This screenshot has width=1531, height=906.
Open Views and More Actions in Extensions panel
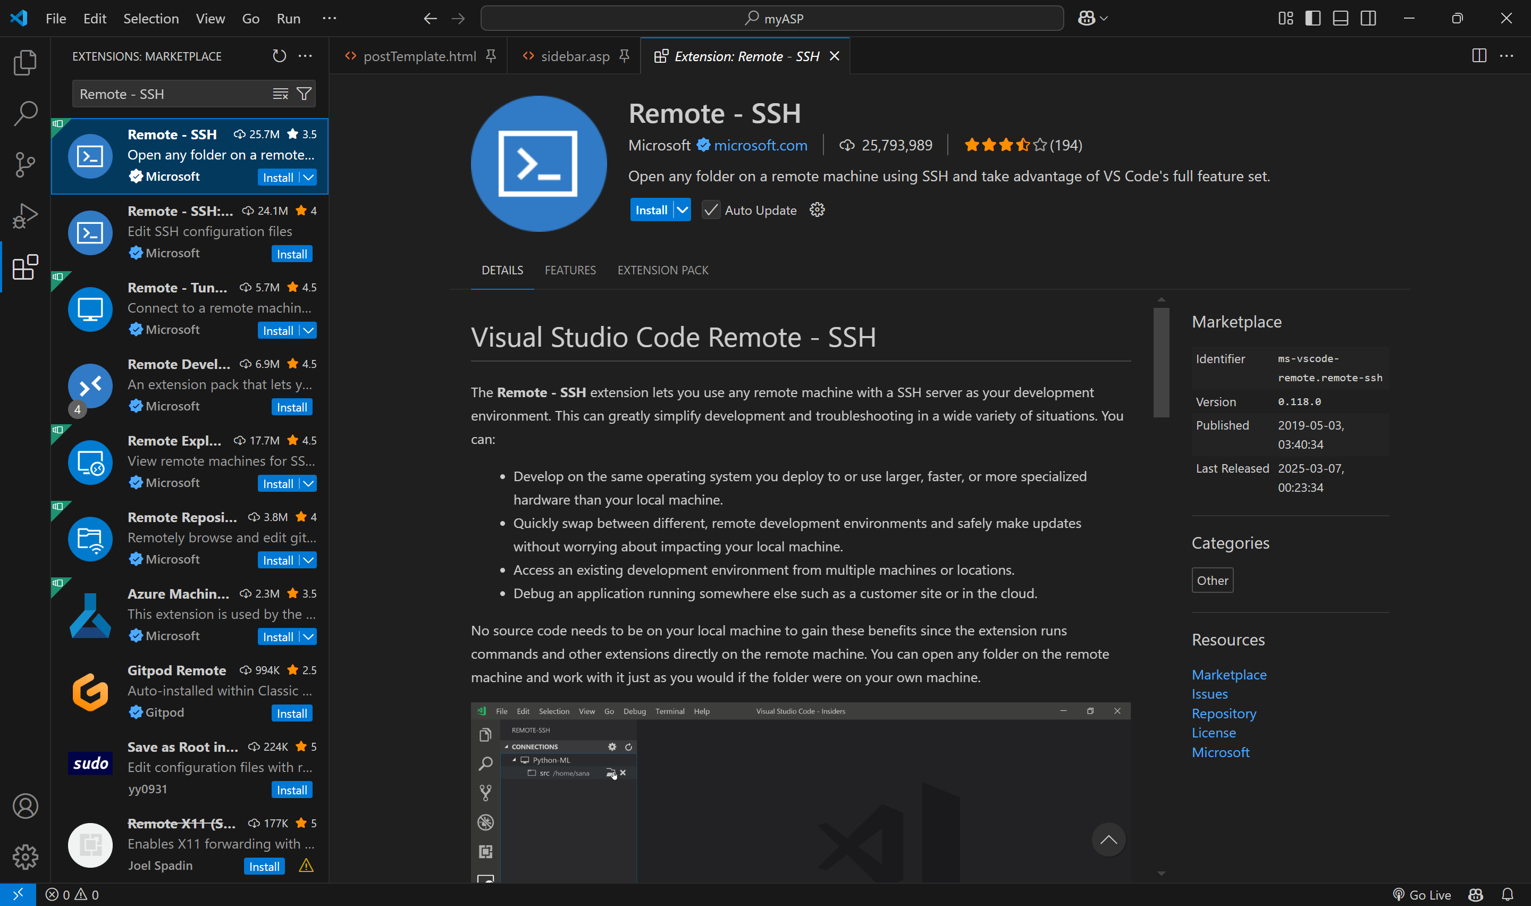point(305,56)
